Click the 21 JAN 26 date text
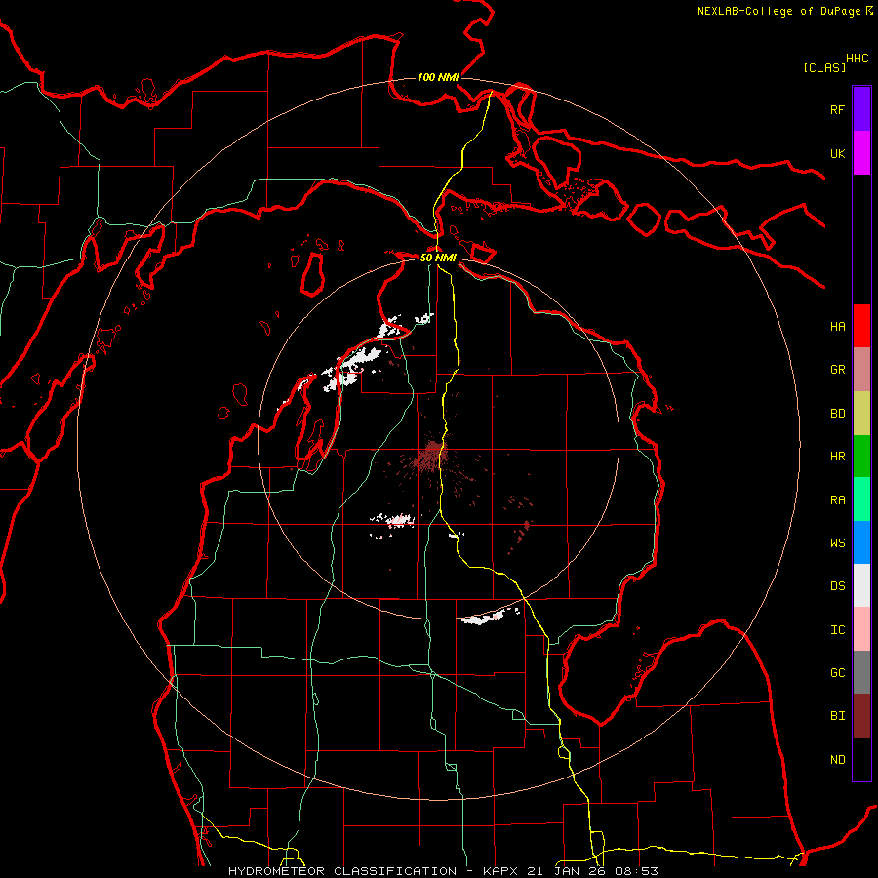 pos(567,871)
